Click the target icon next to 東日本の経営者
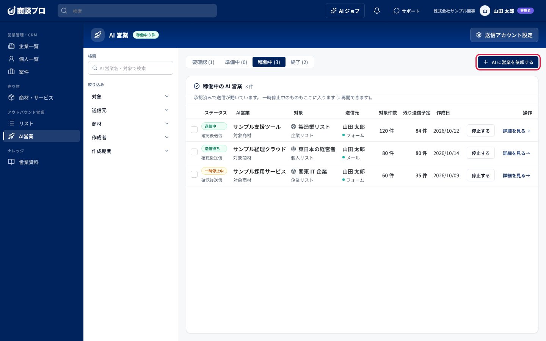546x341 pixels. pyautogui.click(x=293, y=149)
